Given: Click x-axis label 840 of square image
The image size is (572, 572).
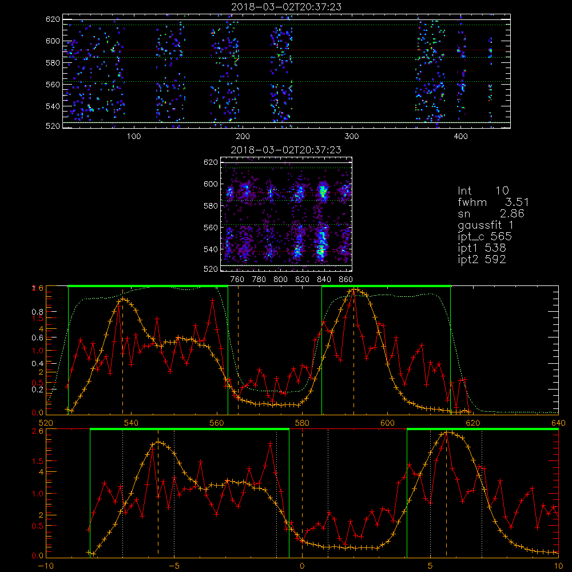Looking at the screenshot, I should point(324,280).
